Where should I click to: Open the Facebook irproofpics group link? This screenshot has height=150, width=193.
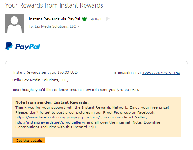58,117
